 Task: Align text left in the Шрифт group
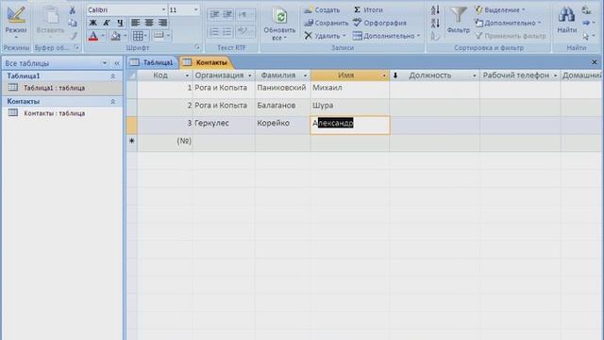coord(135,23)
